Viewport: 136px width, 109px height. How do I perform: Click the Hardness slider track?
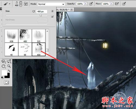click(x=26, y=24)
